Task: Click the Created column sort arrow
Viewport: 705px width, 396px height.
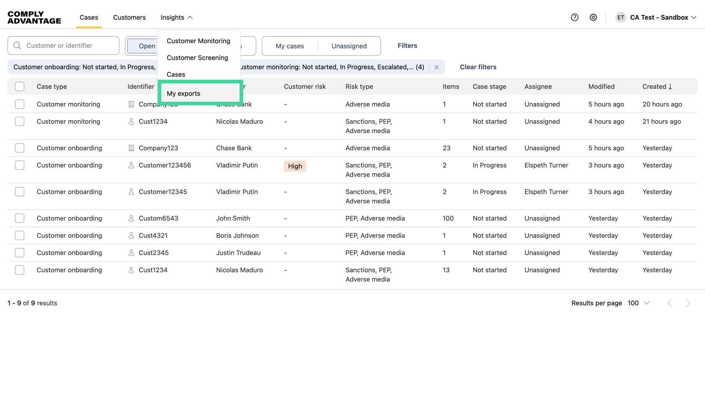Action: (670, 87)
